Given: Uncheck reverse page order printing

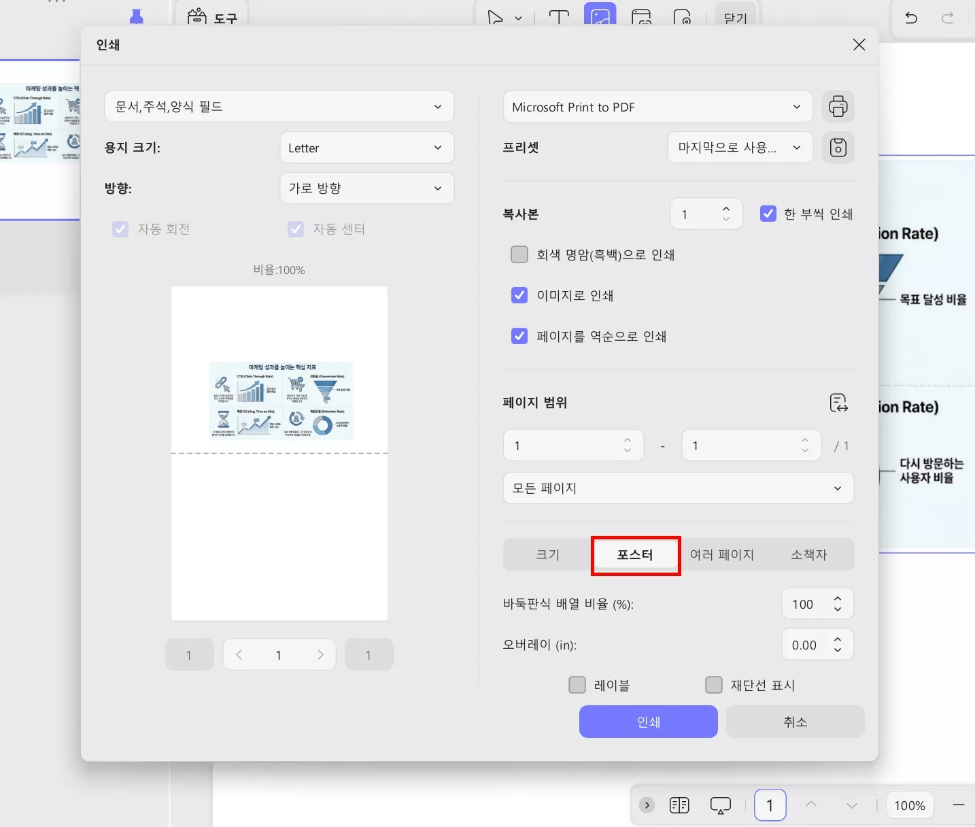Looking at the screenshot, I should pyautogui.click(x=519, y=335).
